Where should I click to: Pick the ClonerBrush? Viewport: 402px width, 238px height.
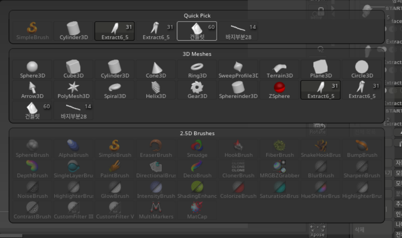click(238, 169)
